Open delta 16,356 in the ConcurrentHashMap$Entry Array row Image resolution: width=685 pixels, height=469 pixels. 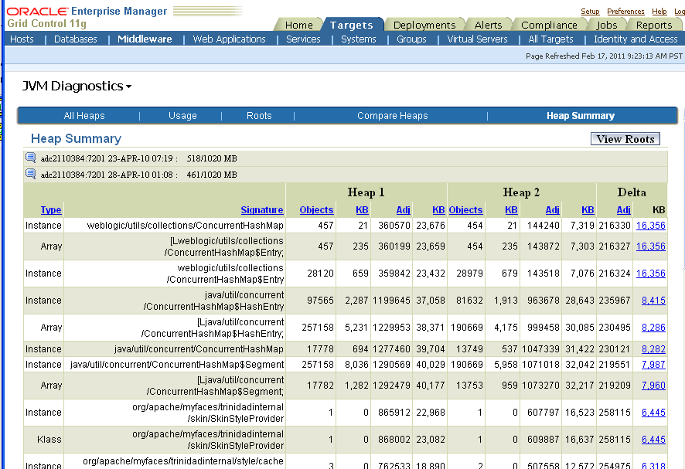pos(650,246)
